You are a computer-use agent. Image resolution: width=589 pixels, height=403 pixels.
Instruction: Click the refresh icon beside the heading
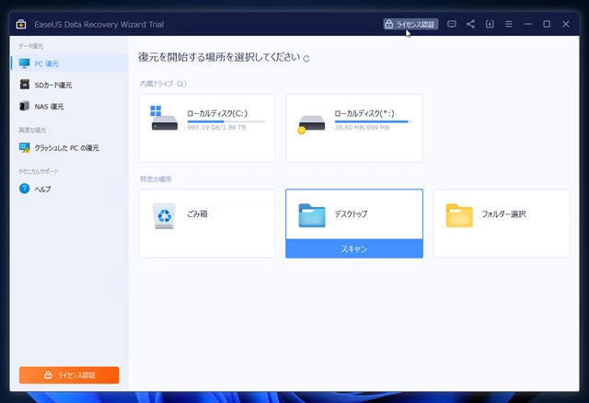pyautogui.click(x=306, y=59)
